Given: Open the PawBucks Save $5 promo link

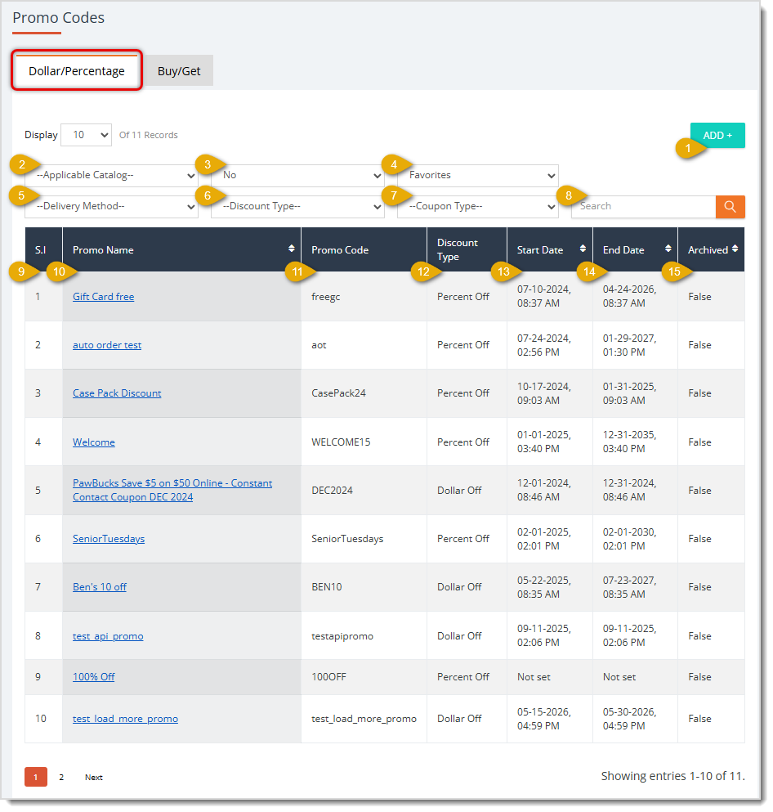Looking at the screenshot, I should (172, 490).
